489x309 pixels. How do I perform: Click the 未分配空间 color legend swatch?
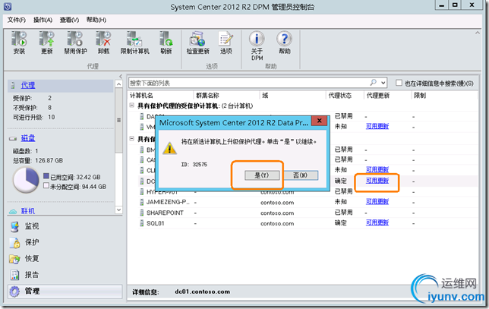pyautogui.click(x=46, y=186)
